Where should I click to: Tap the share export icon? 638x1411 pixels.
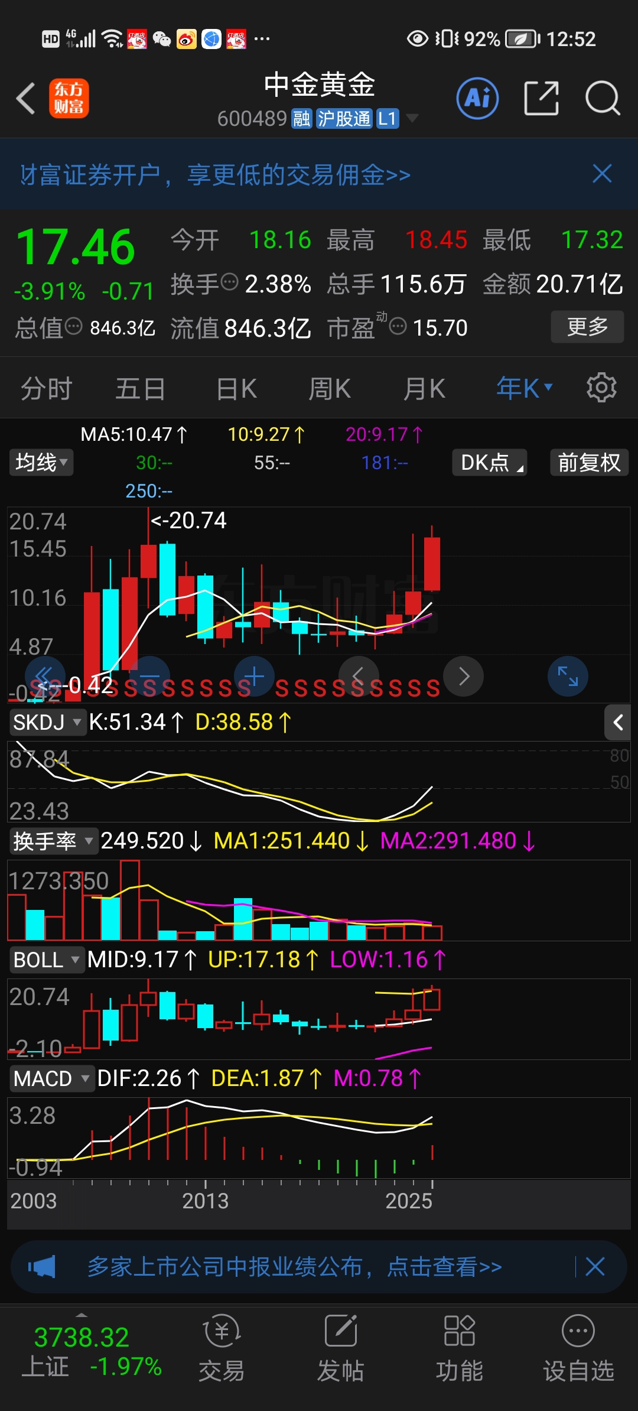[542, 98]
